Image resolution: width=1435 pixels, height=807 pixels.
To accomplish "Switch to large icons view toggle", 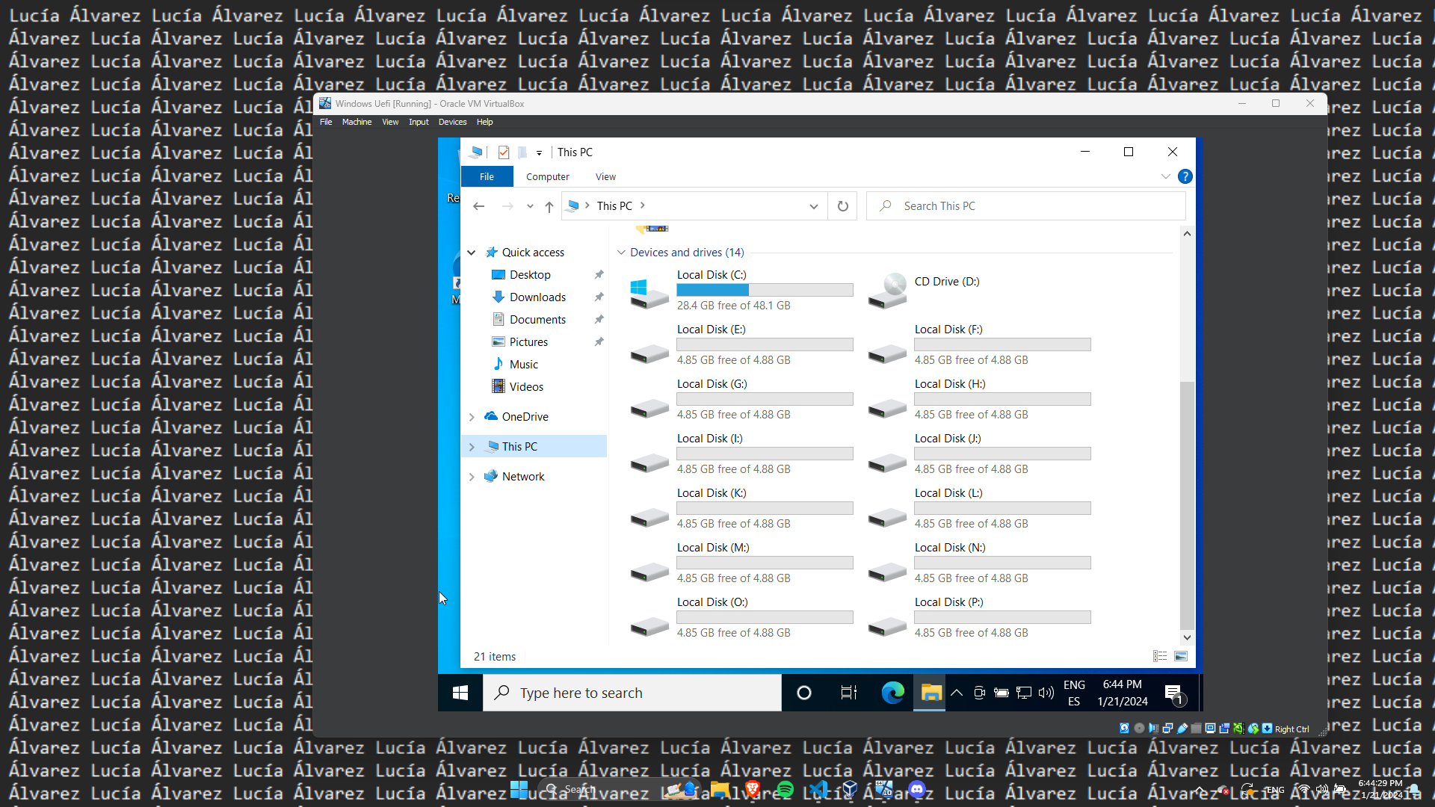I will click(1181, 656).
